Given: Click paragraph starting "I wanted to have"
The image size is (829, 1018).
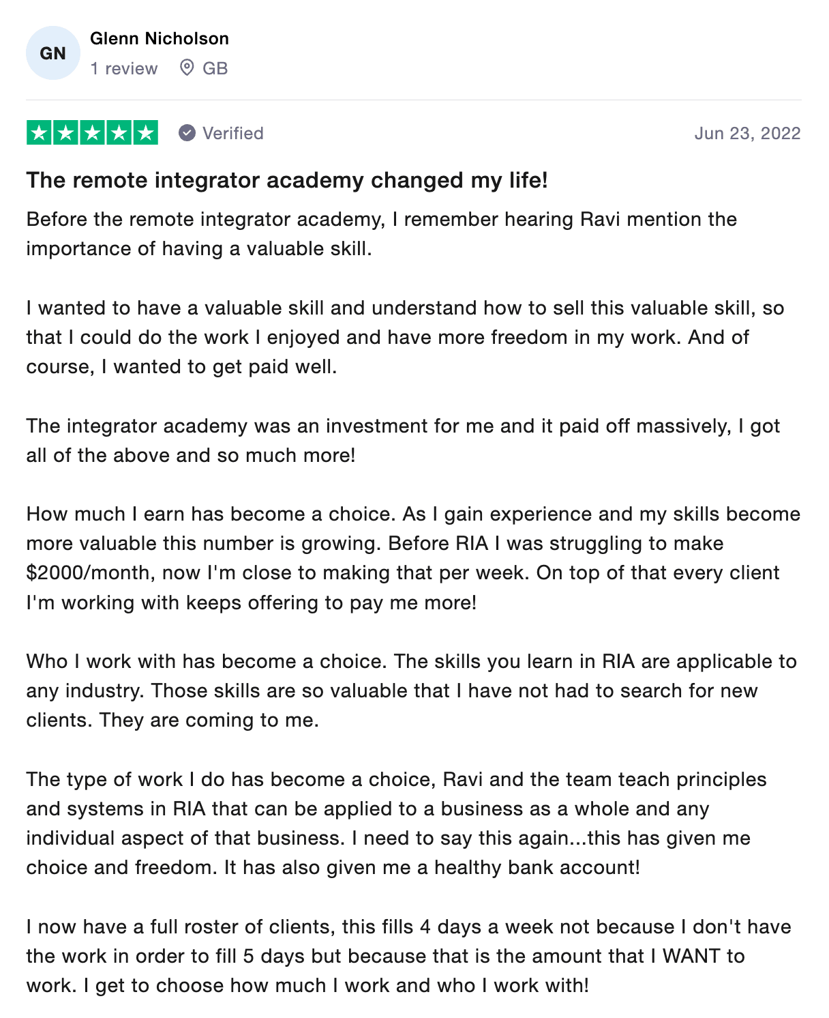Looking at the screenshot, I should (406, 337).
